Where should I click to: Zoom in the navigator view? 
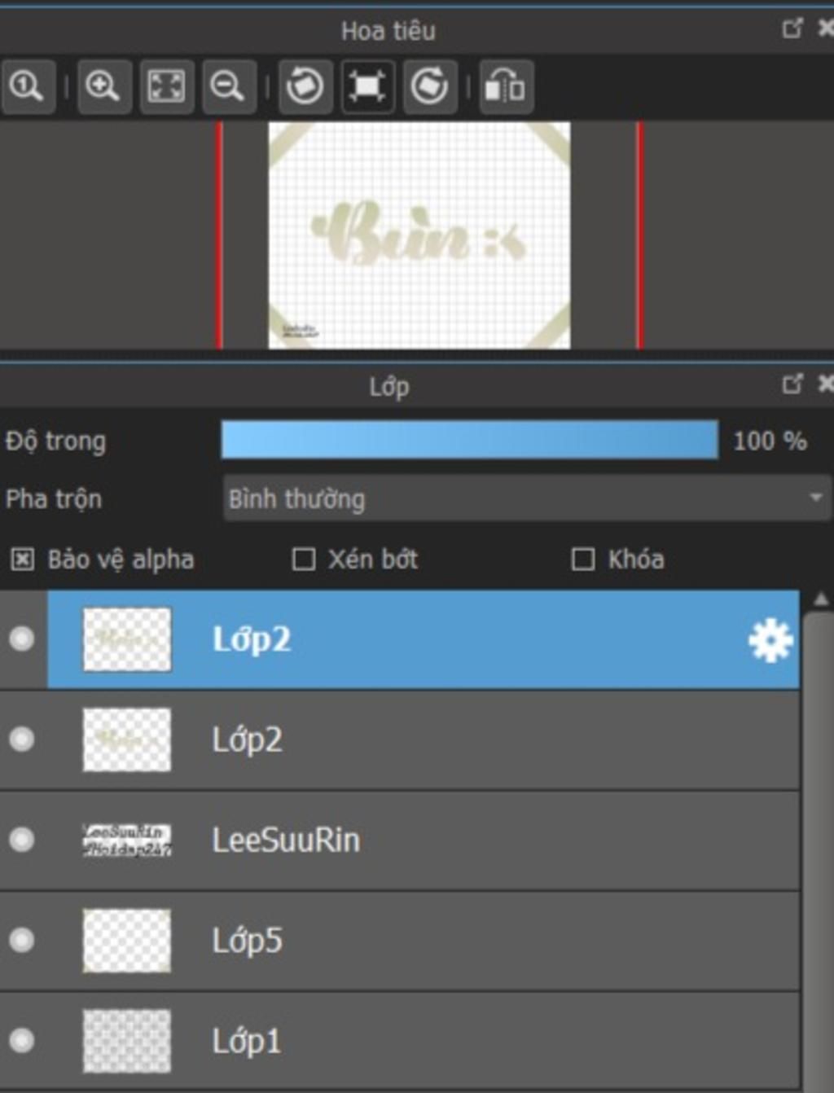click(x=103, y=86)
